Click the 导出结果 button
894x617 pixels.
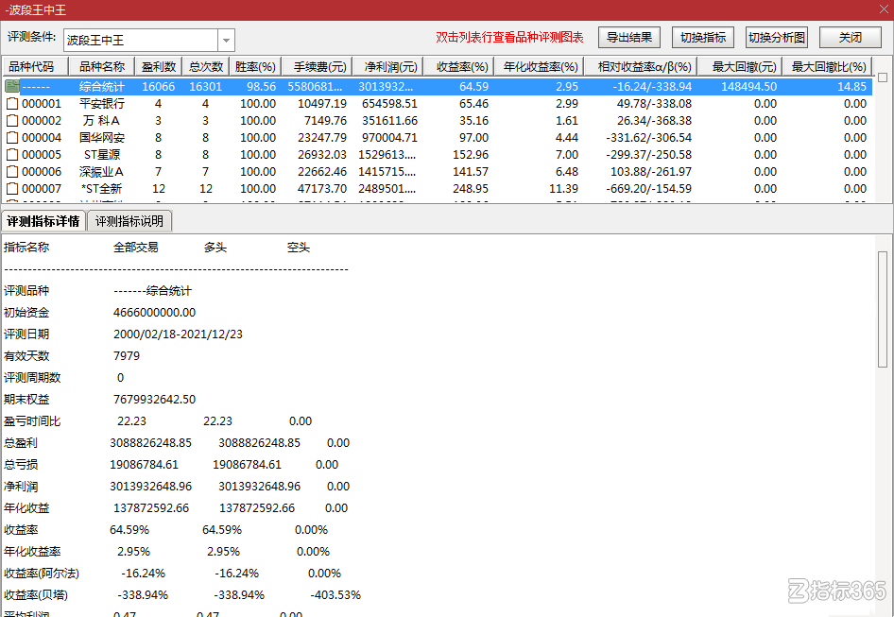(628, 38)
